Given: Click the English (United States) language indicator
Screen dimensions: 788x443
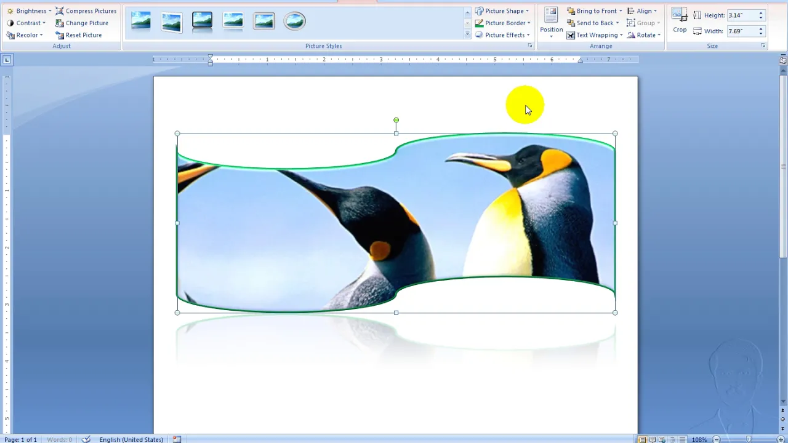Looking at the screenshot, I should pyautogui.click(x=131, y=439).
